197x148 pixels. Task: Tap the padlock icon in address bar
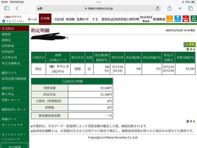point(86,8)
